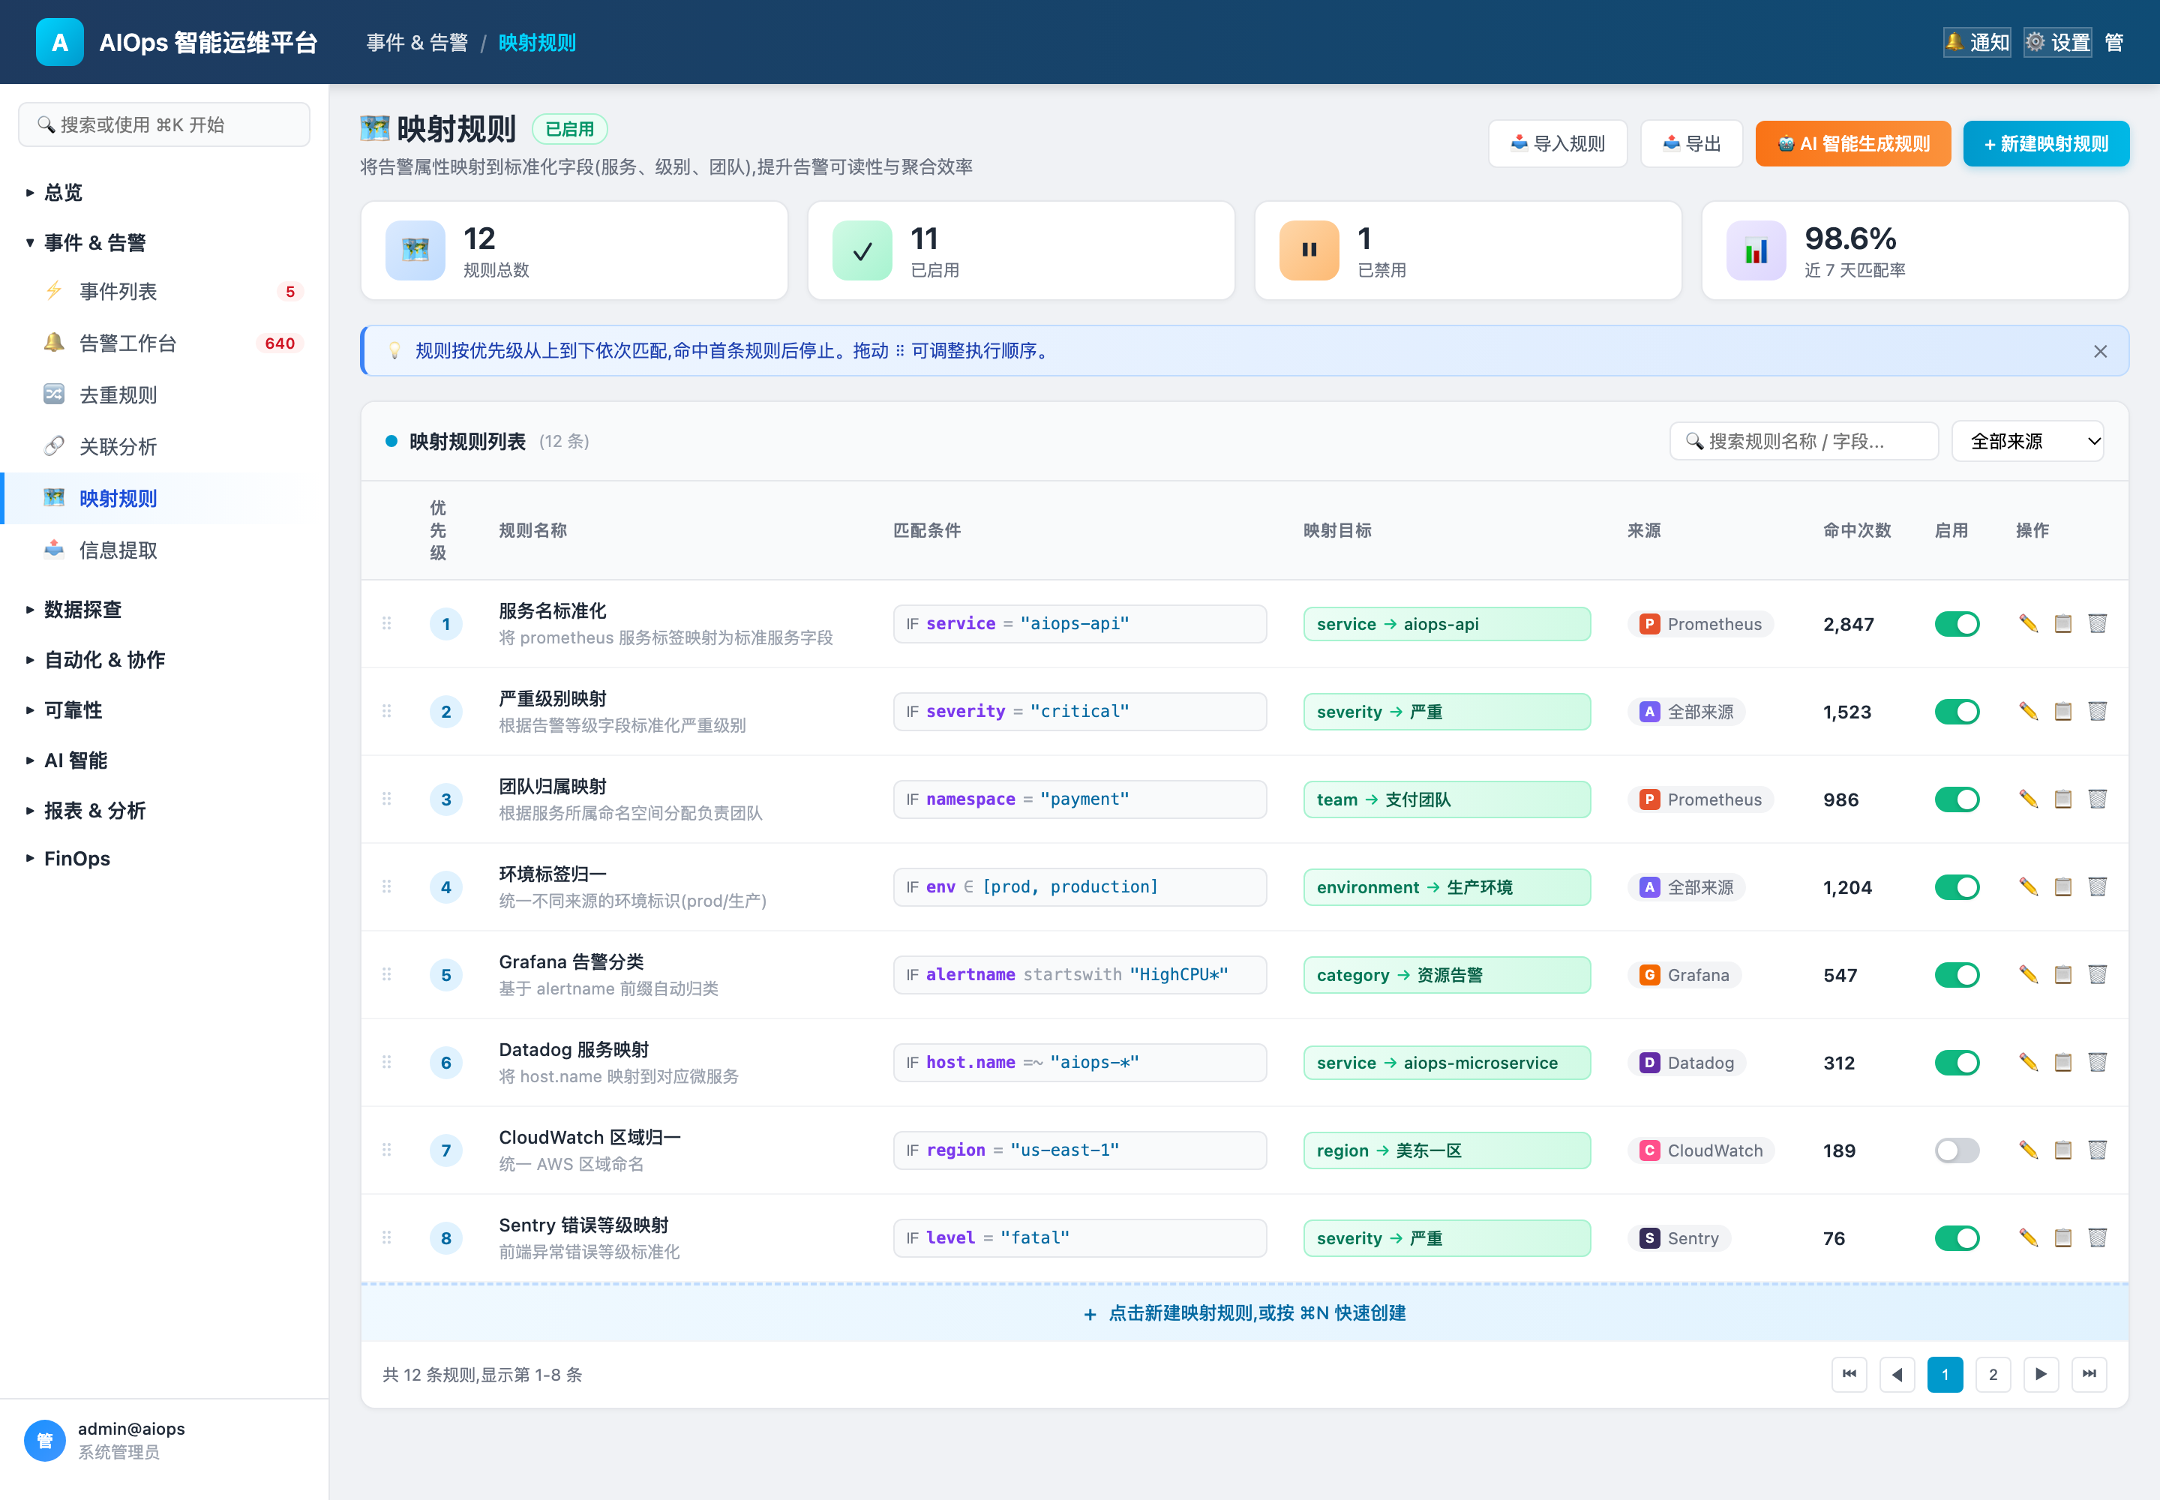This screenshot has width=2160, height=1500.
Task: Click AI 智能生成规则 button
Action: point(1852,144)
